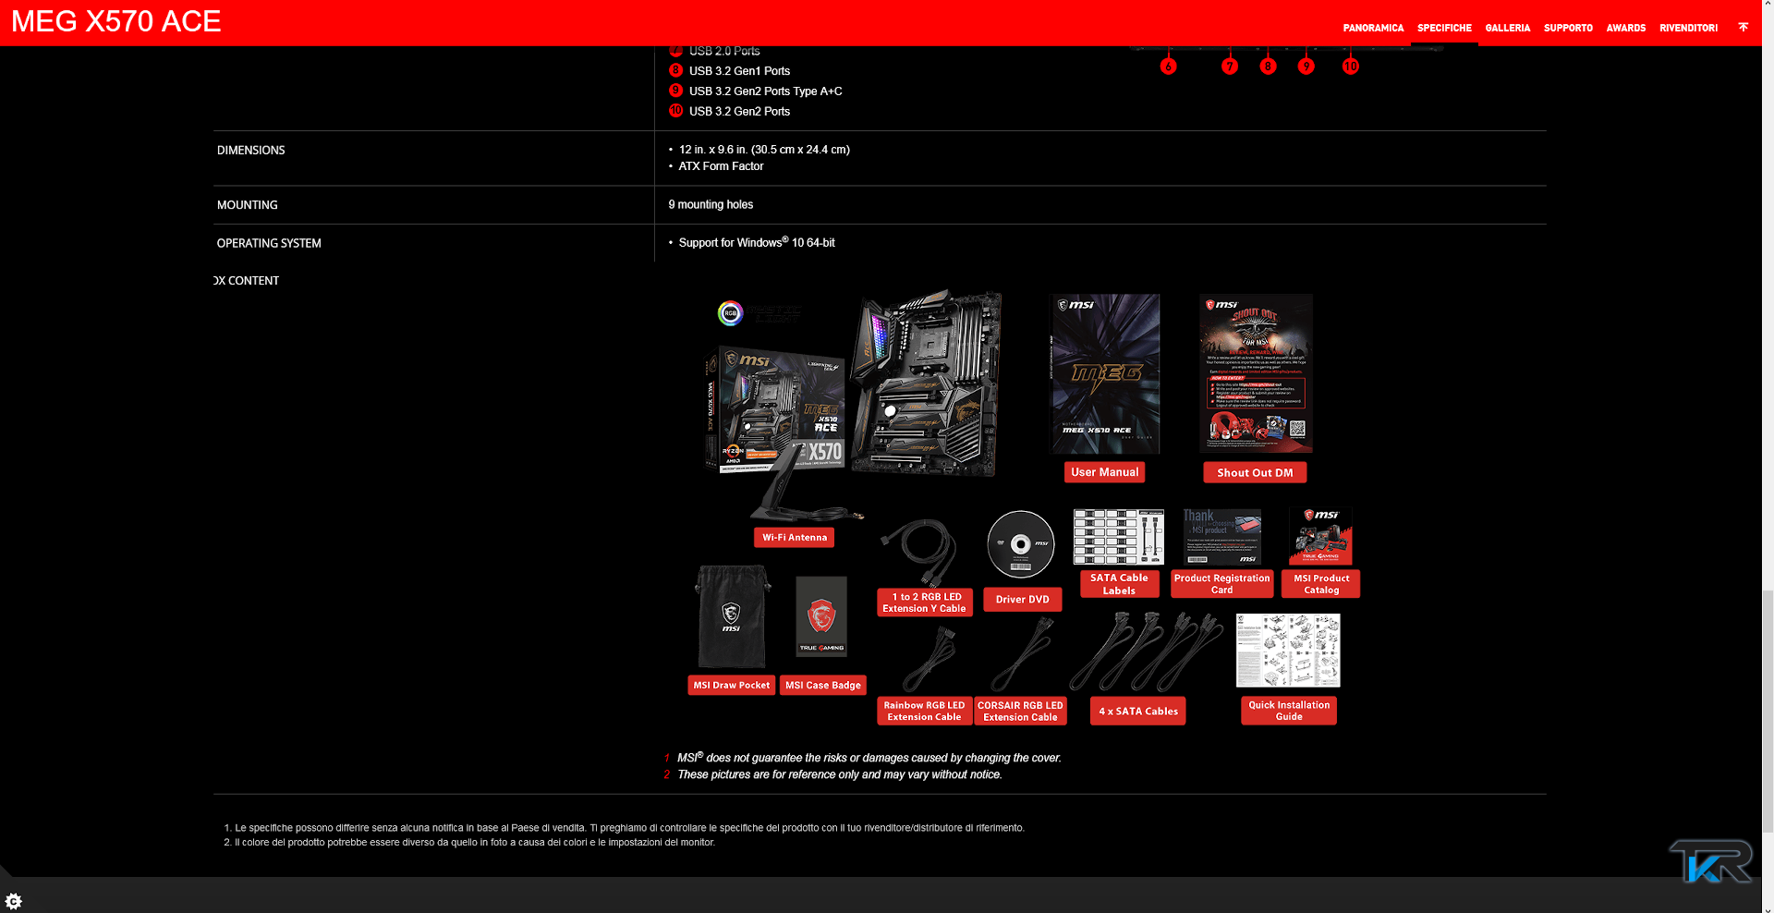Click the DIMENSIONS row heading
This screenshot has width=1774, height=913.
point(251,151)
